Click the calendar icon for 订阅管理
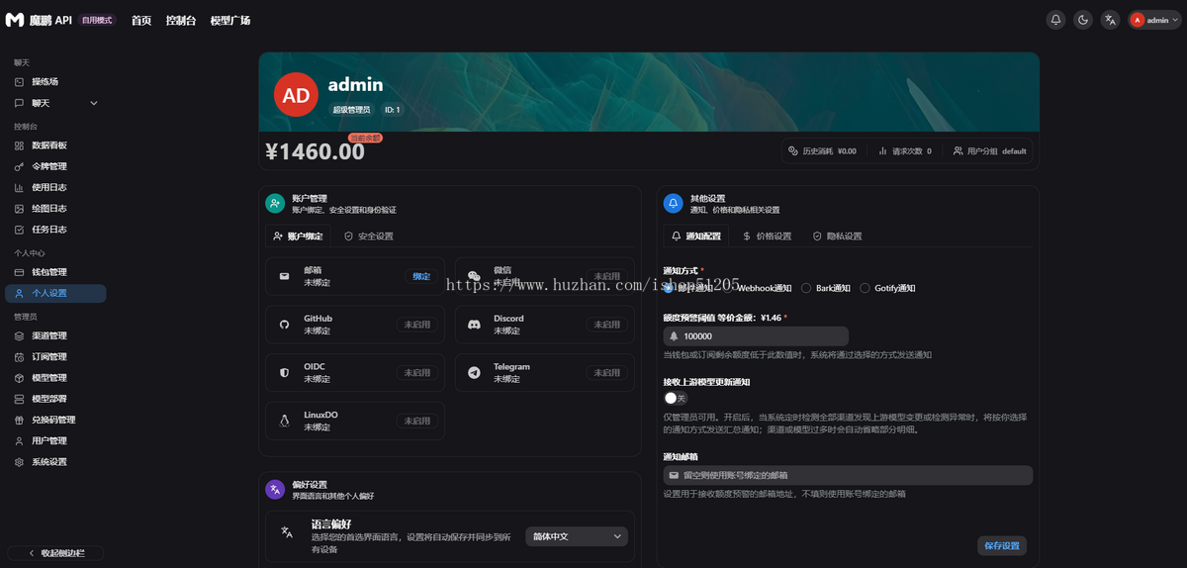Screen dimensions: 1187x568 pyautogui.click(x=19, y=356)
